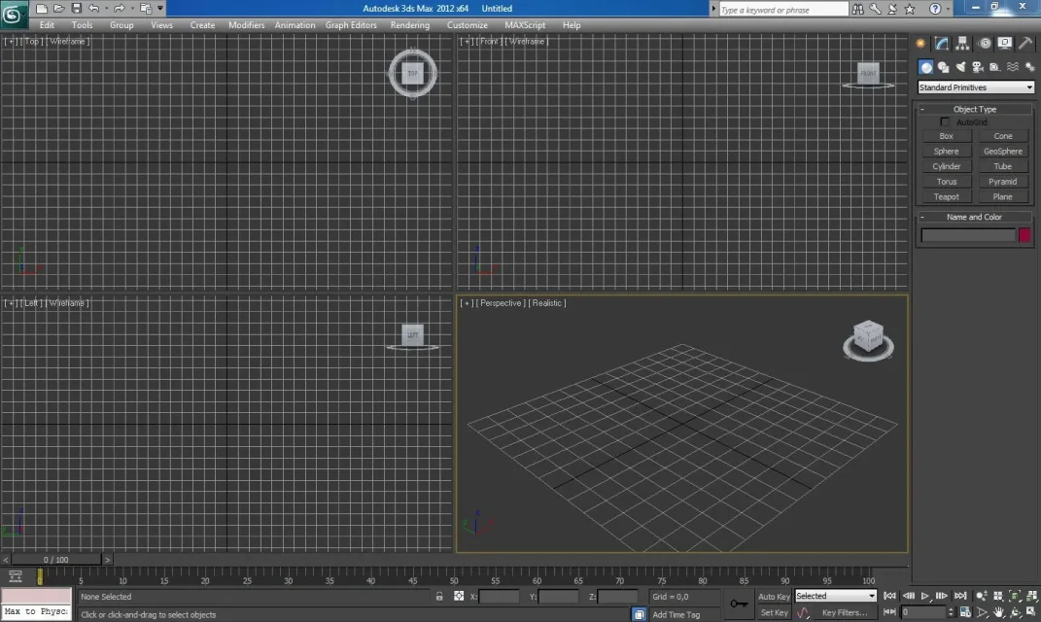Toggle Auto Key animation mode

[774, 596]
